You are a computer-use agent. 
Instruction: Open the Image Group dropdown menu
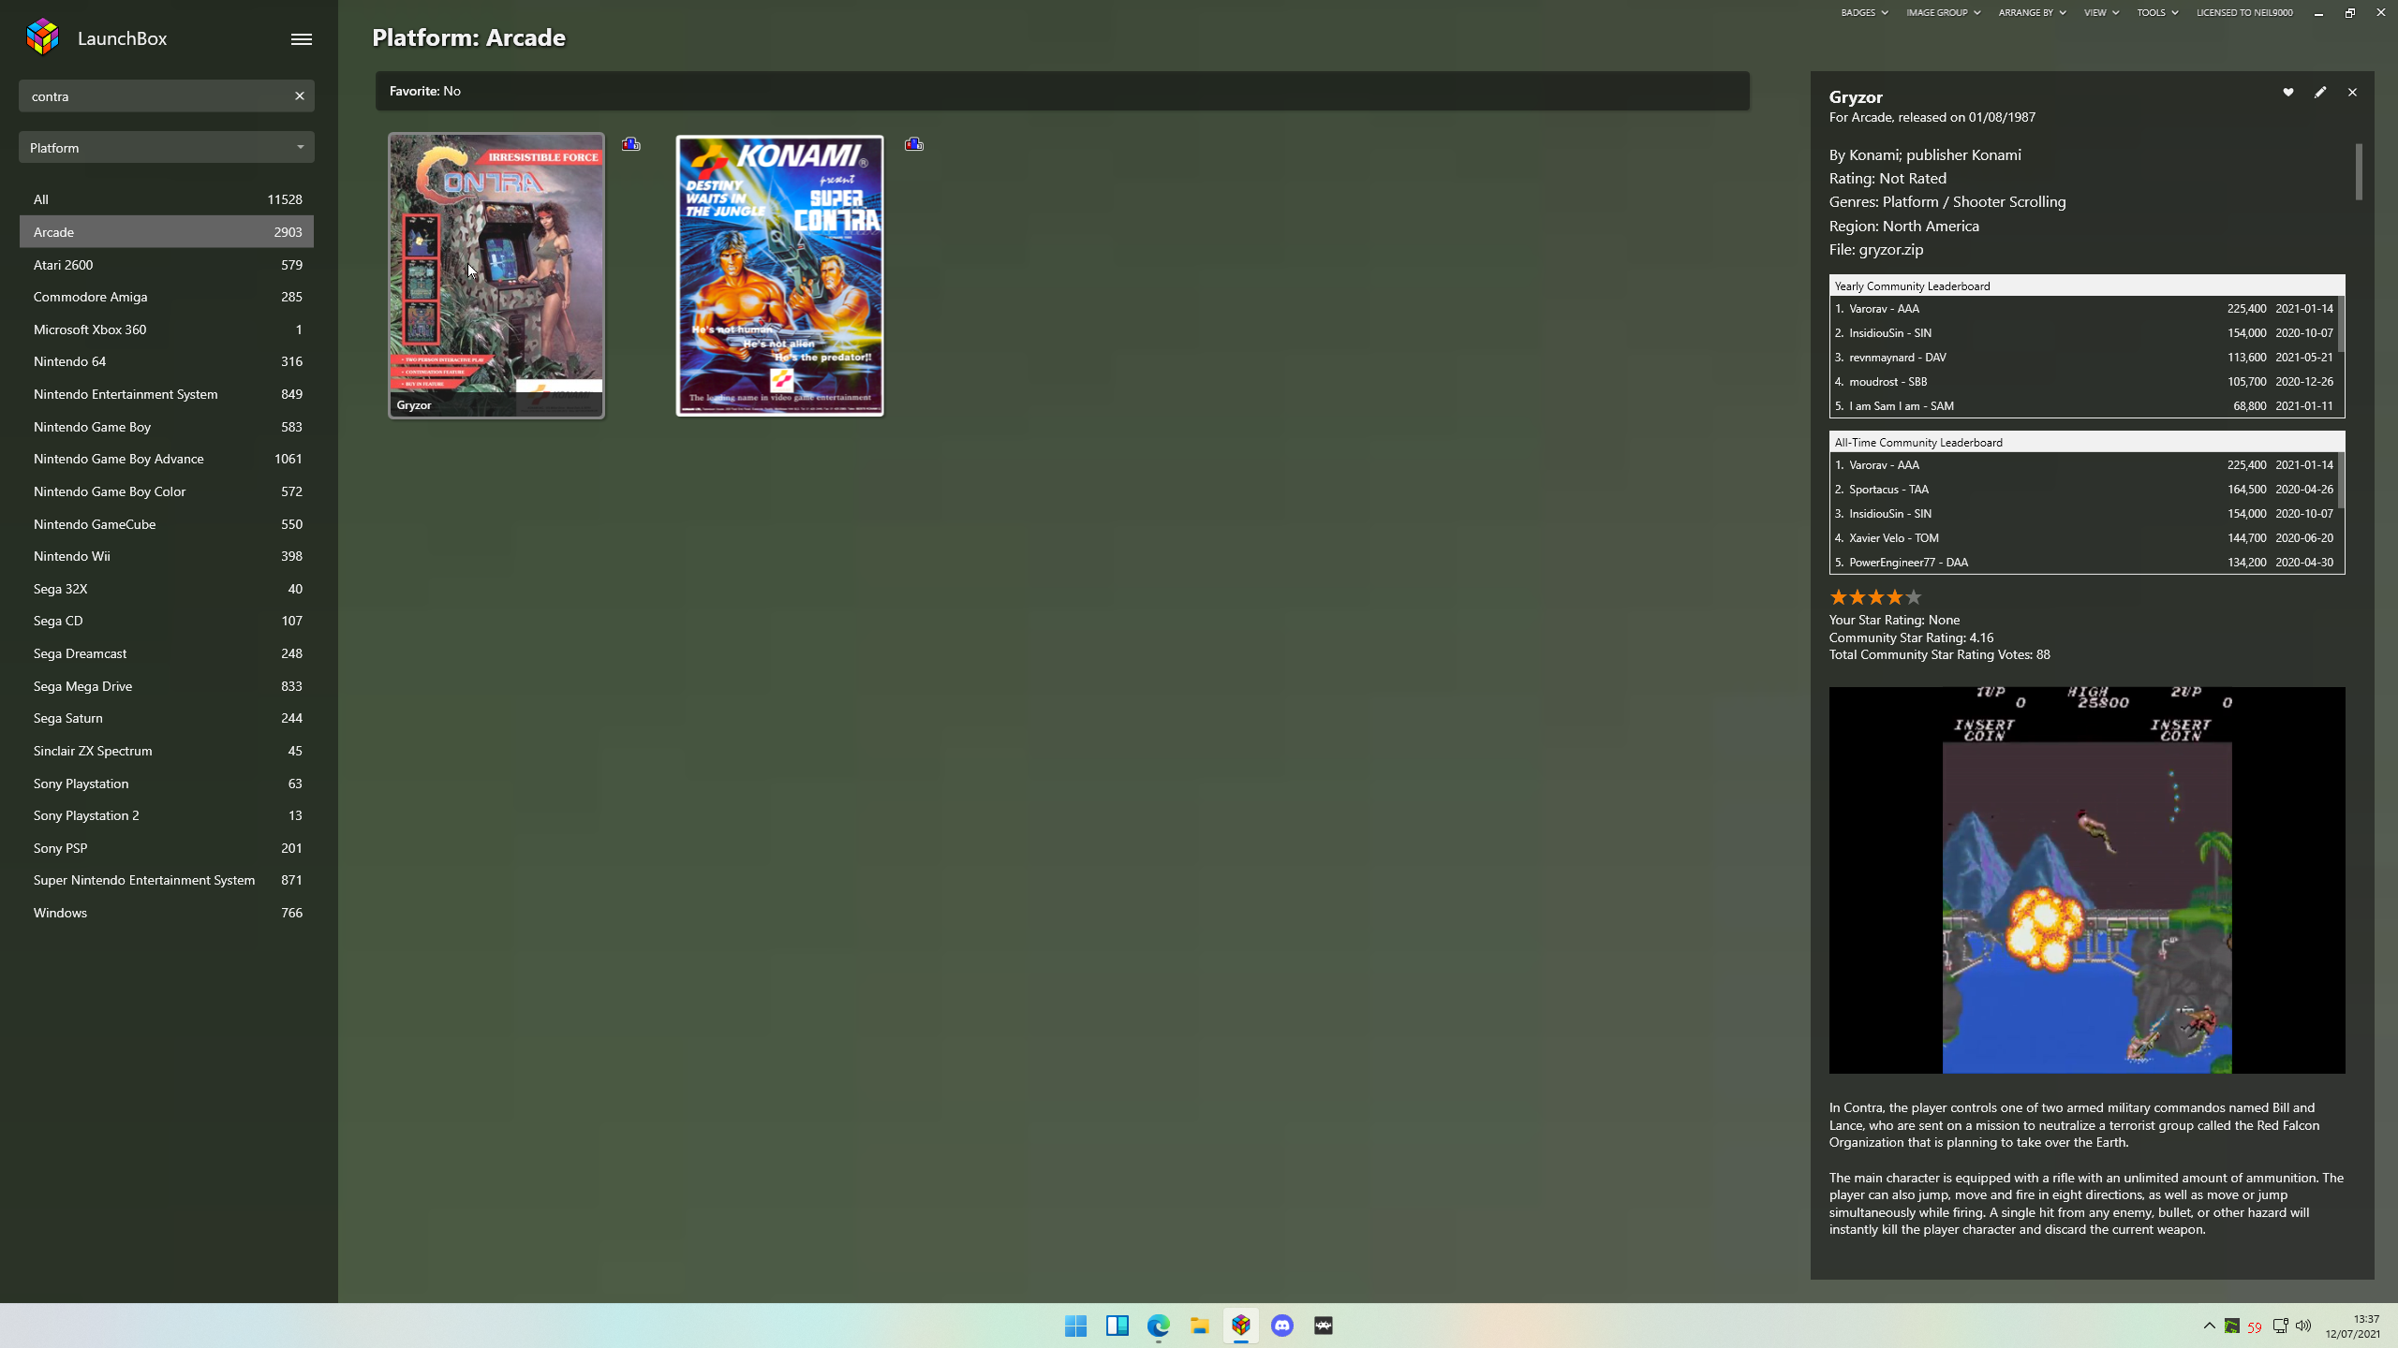click(1943, 13)
